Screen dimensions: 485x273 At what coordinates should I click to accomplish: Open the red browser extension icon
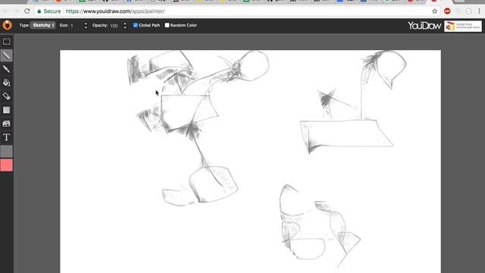tap(447, 11)
